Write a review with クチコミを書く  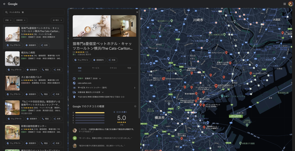pos(120,112)
